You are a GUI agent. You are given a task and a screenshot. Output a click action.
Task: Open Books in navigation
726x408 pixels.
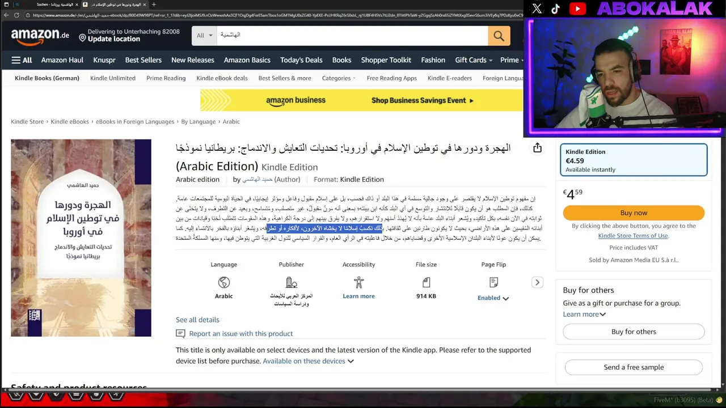[341, 60]
